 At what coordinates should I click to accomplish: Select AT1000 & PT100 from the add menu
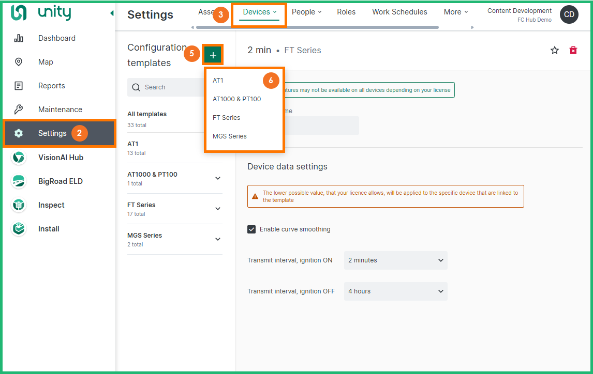236,99
